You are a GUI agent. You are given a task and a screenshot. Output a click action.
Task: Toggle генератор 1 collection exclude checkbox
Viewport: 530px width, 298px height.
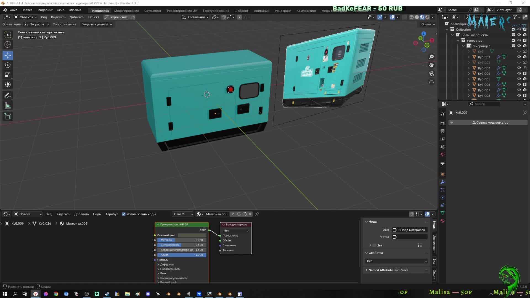tap(513, 46)
